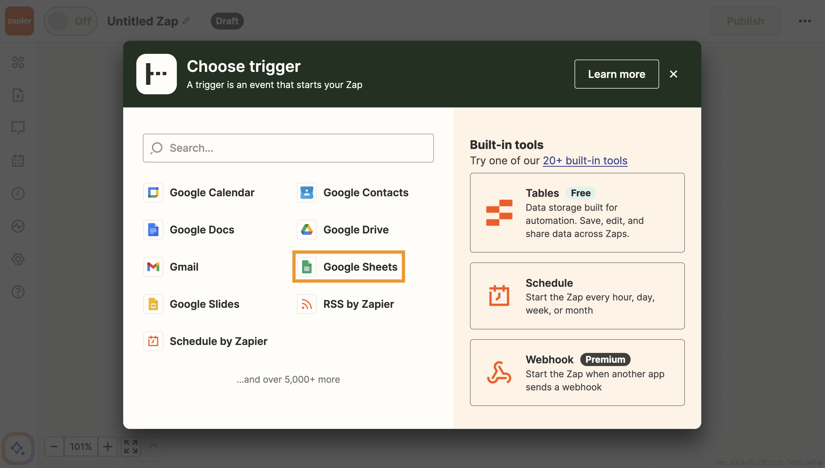This screenshot has width=825, height=468.
Task: Open the three-dot more options menu
Action: coord(805,21)
